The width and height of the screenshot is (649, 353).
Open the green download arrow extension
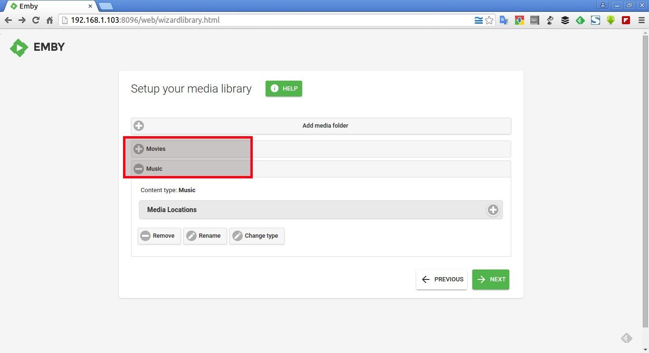pyautogui.click(x=611, y=20)
